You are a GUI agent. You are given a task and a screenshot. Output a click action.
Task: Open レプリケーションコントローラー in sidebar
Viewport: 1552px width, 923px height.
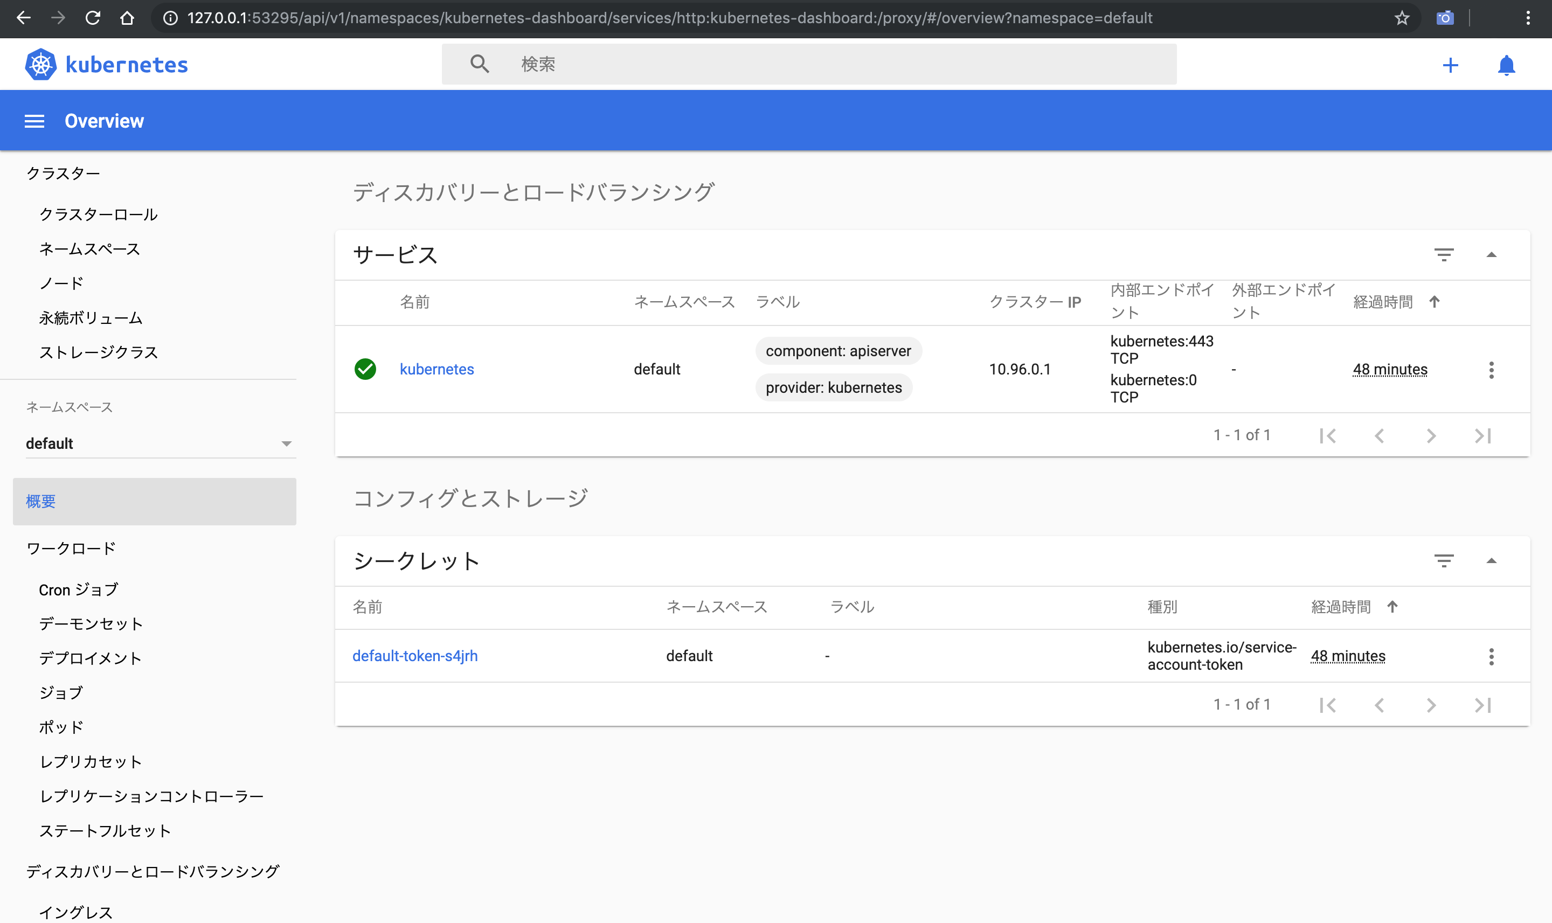click(151, 796)
